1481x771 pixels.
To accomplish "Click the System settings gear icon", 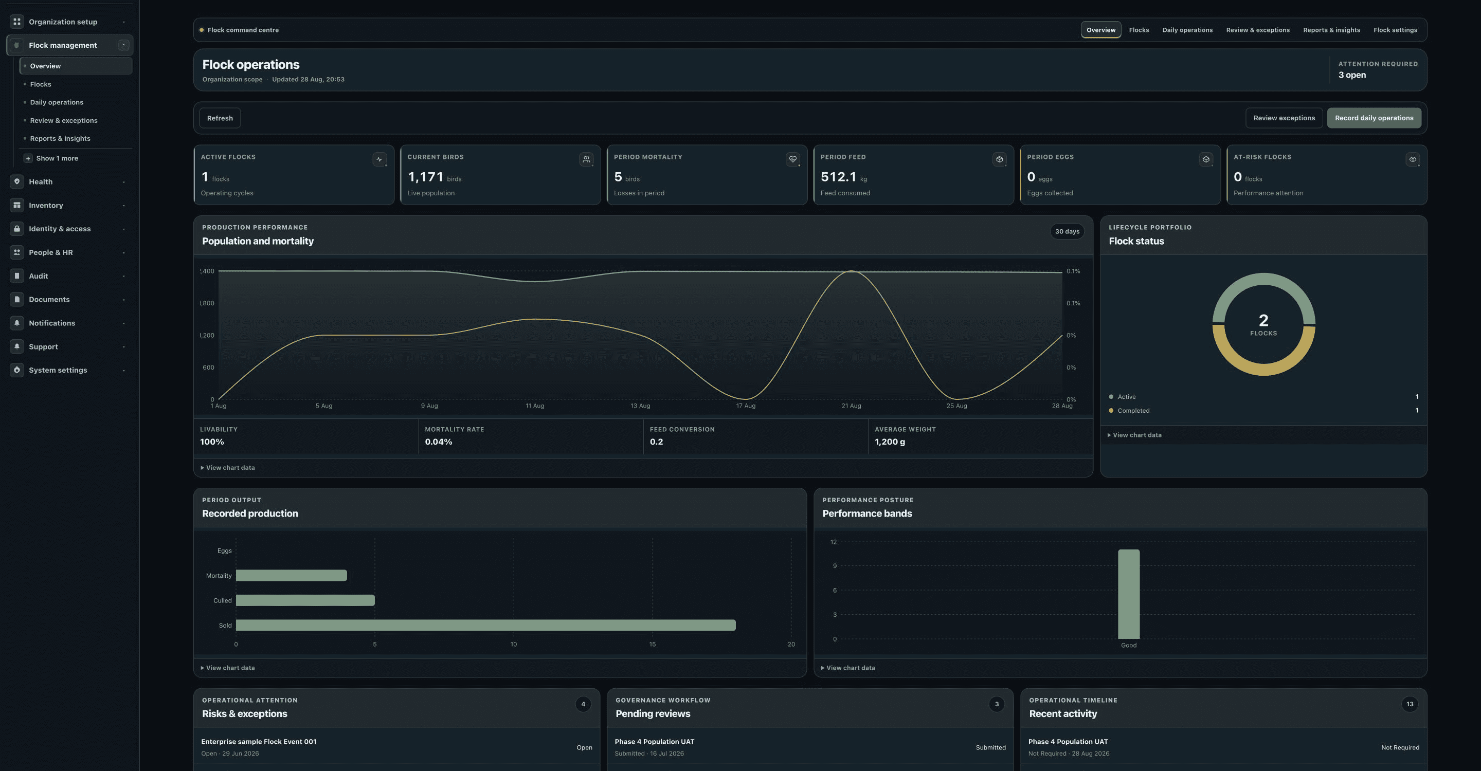I will (16, 370).
